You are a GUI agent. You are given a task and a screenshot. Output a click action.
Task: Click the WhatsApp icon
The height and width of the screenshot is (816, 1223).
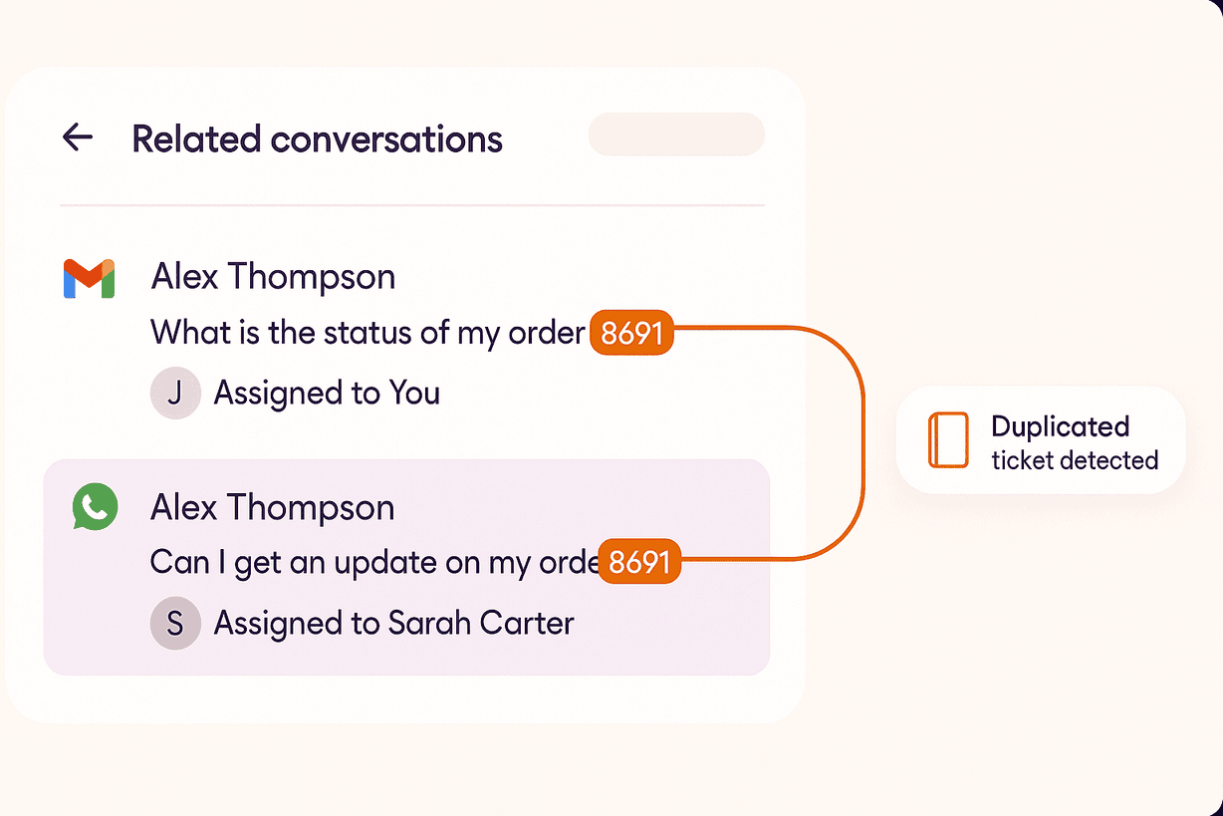pyautogui.click(x=95, y=507)
